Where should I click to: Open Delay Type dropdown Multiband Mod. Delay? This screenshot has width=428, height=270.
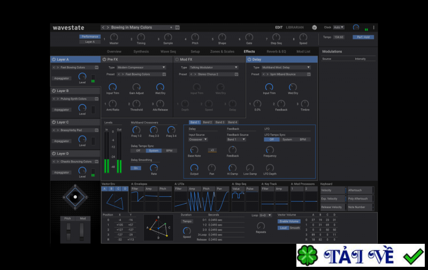tap(286, 67)
